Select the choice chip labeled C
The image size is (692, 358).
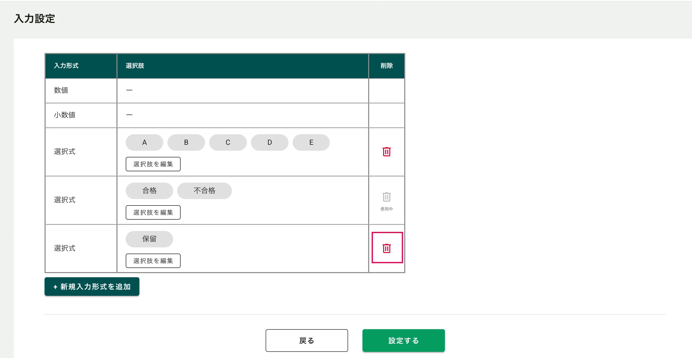click(228, 142)
